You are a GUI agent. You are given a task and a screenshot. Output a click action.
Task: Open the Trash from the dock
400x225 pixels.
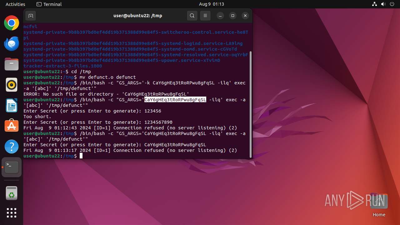(12, 193)
